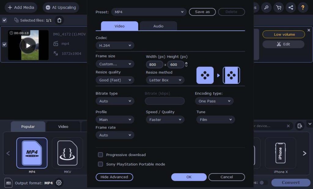Open output format settings gear

(x=58, y=183)
